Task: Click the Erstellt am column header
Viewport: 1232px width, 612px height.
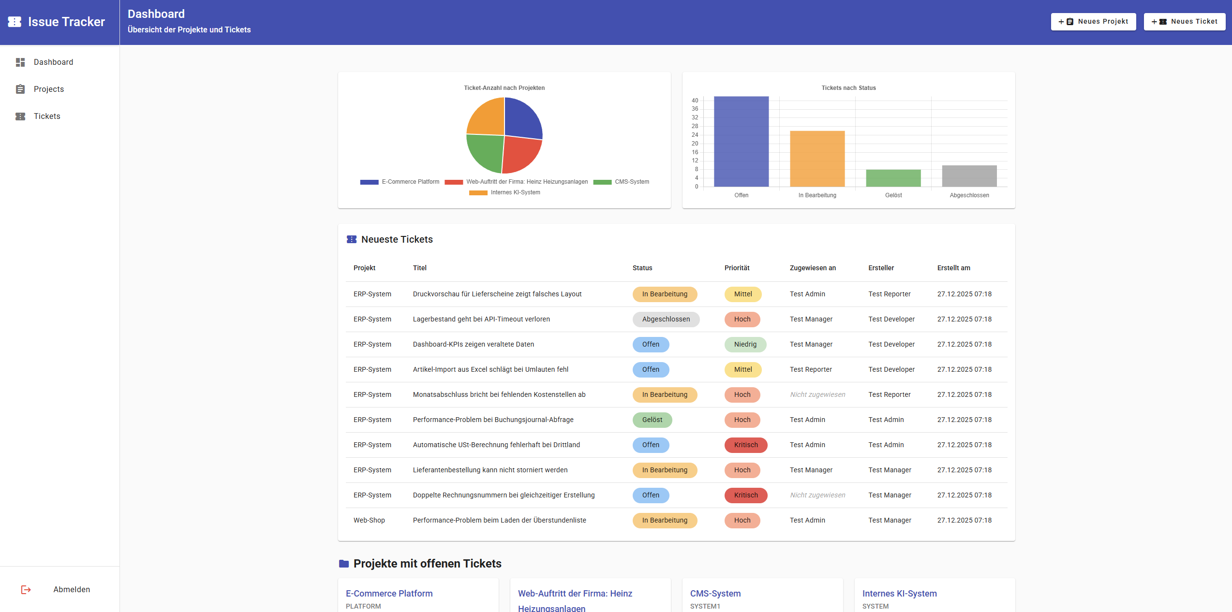Action: tap(954, 268)
